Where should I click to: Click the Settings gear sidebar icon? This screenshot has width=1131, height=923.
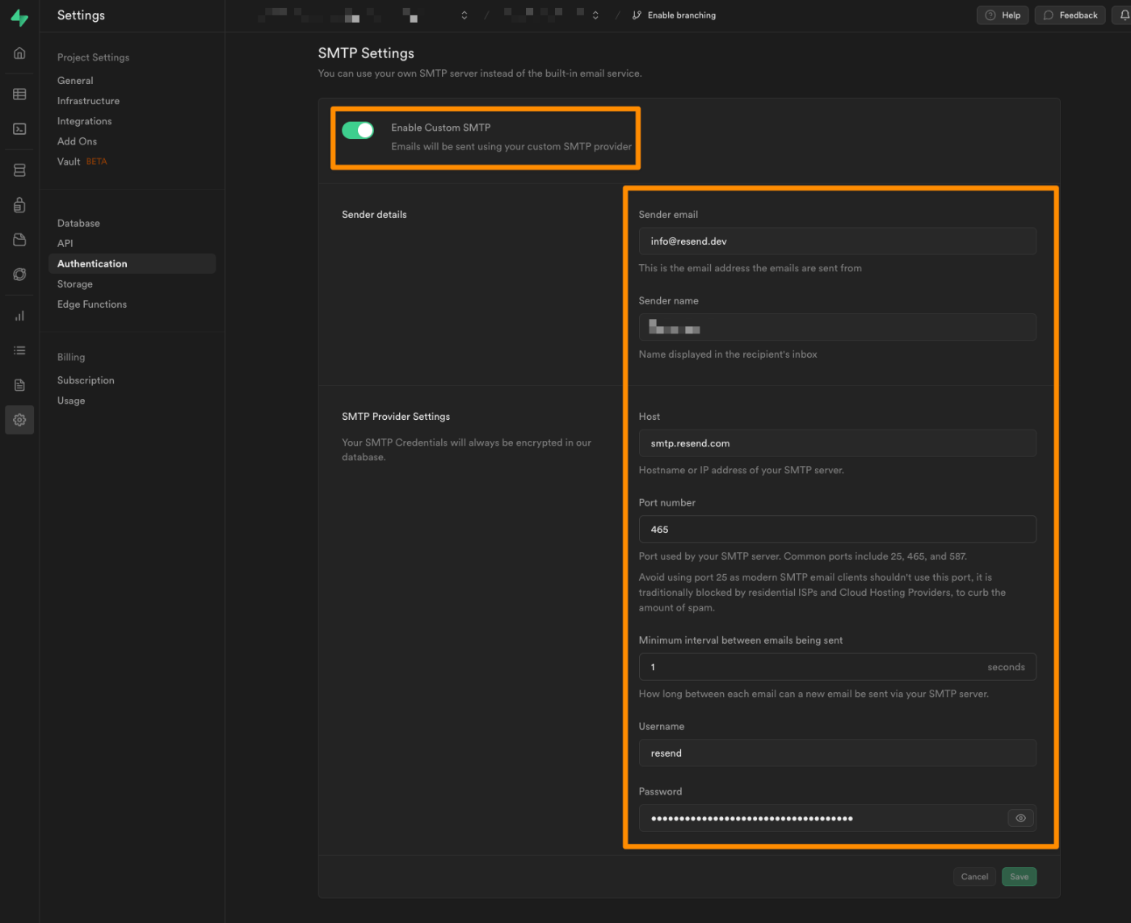[x=19, y=420]
